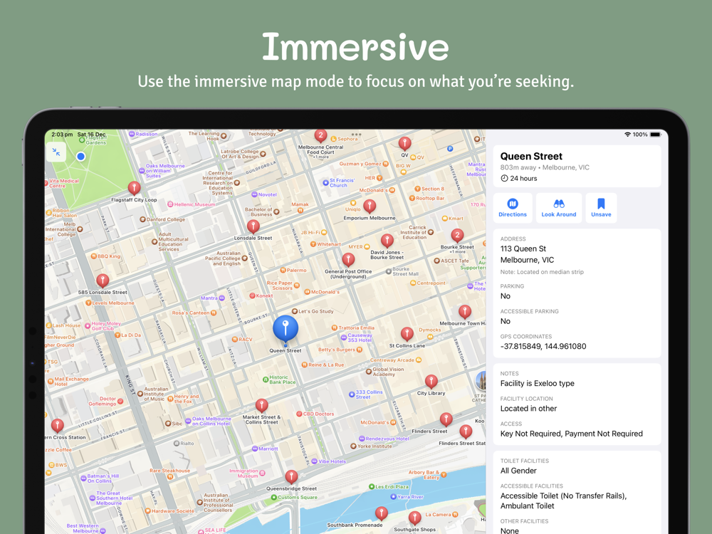Select the St Collins Lane pin
The width and height of the screenshot is (712, 534).
407,334
